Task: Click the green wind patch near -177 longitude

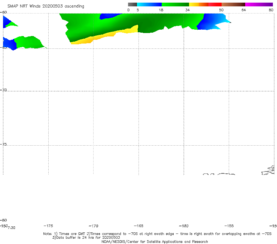Action: (28, 42)
